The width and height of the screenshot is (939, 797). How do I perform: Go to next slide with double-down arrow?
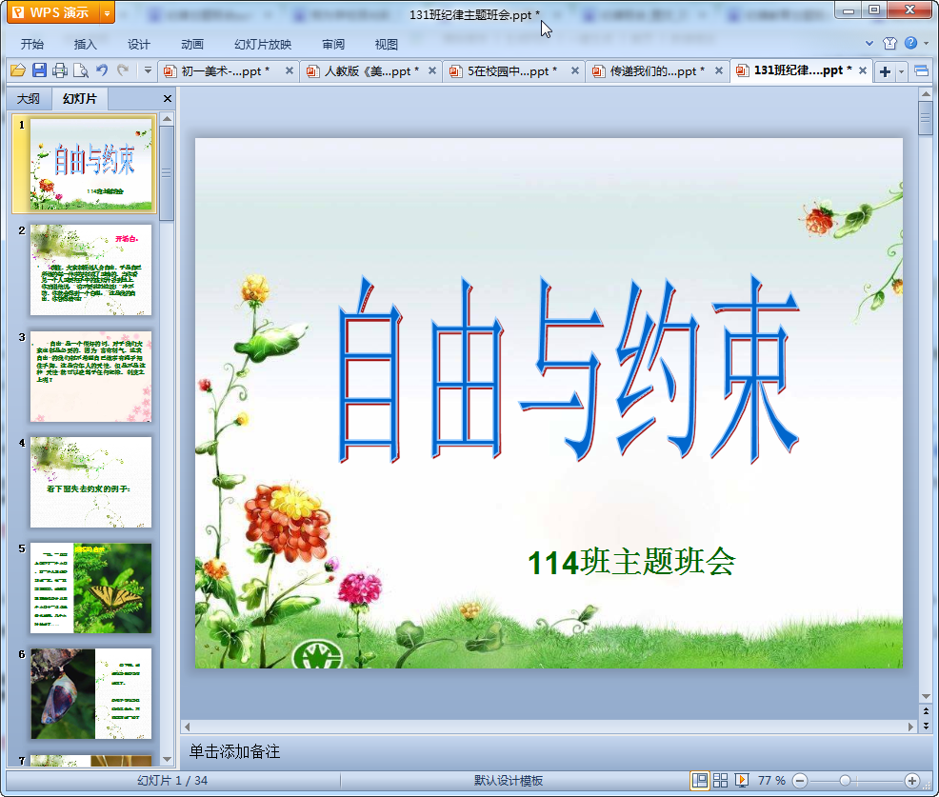click(926, 726)
